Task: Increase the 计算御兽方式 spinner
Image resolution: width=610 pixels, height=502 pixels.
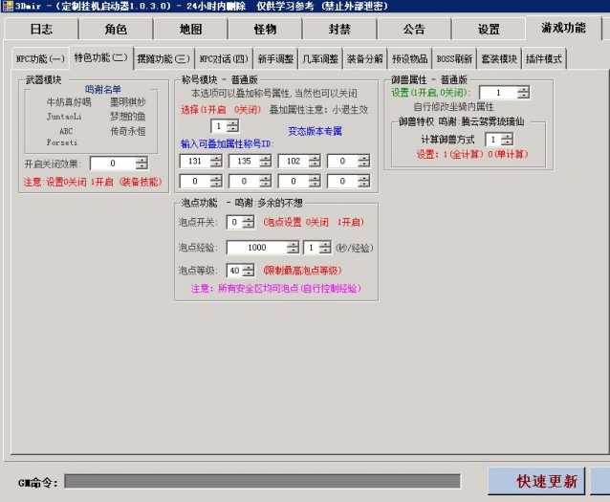Action: 508,136
